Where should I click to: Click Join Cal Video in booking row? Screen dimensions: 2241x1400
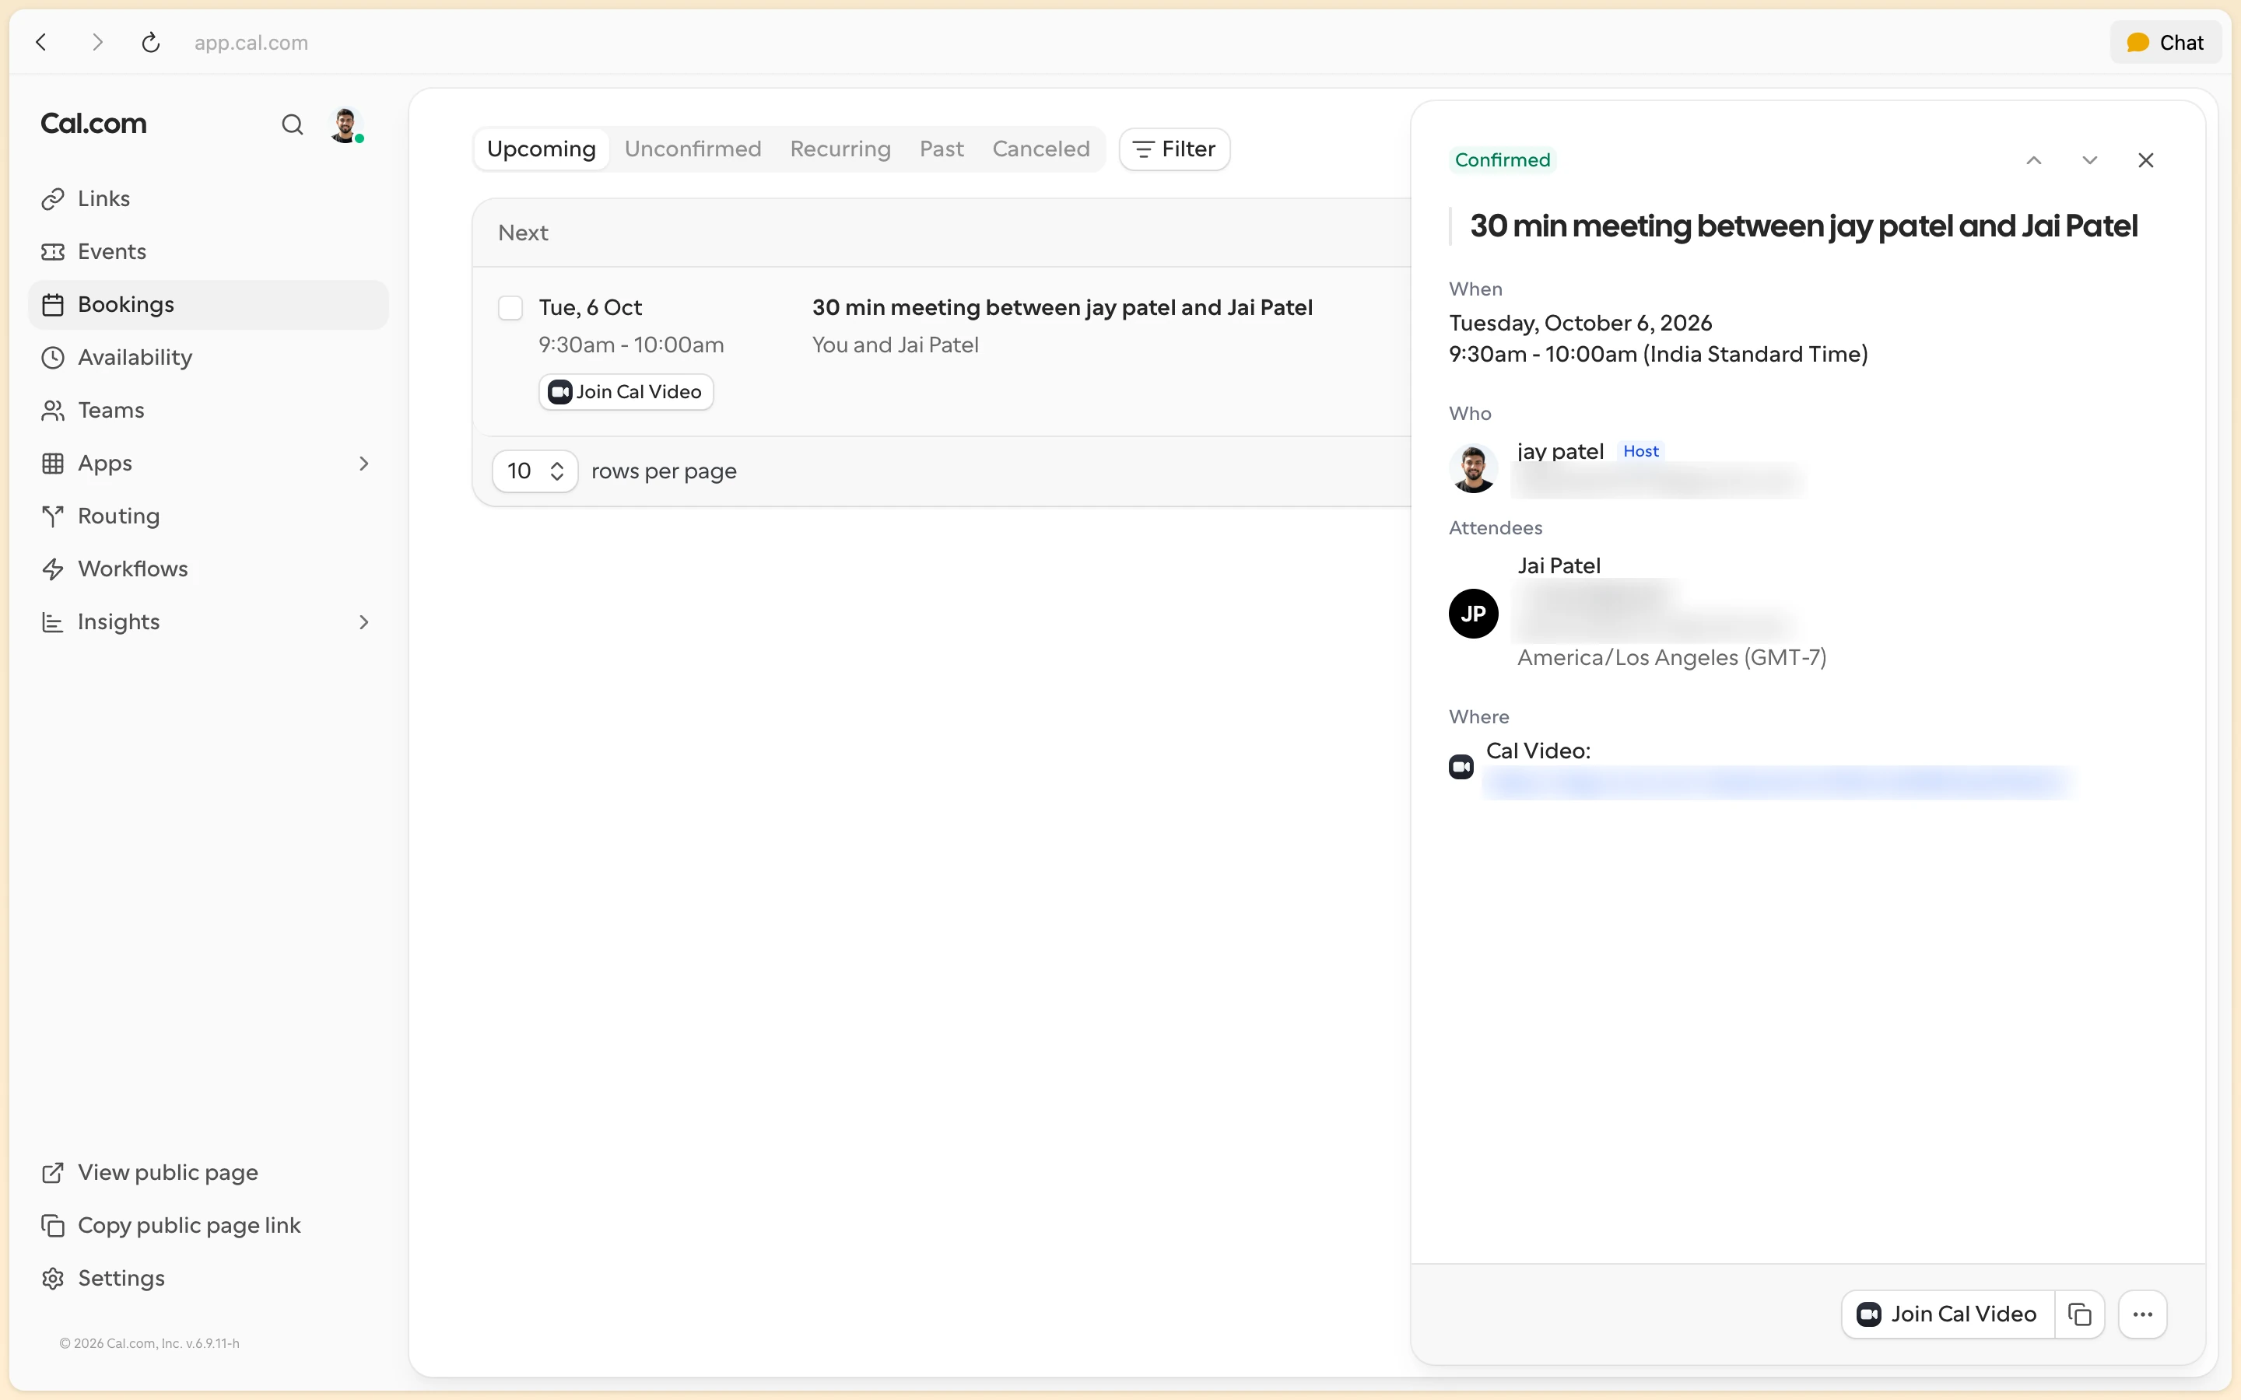pos(626,392)
